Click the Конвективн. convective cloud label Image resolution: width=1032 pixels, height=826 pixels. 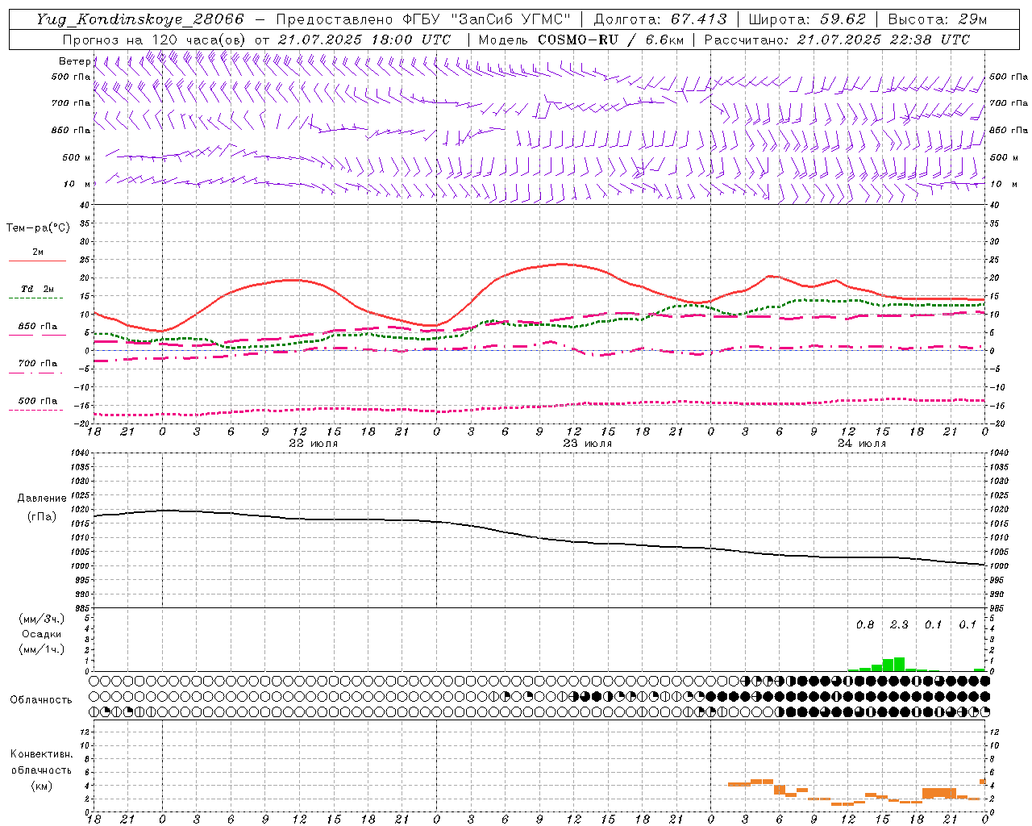(x=41, y=754)
